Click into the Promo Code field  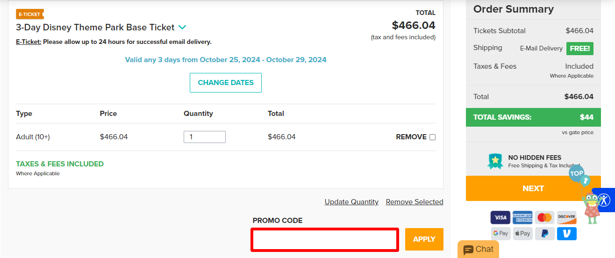click(325, 239)
